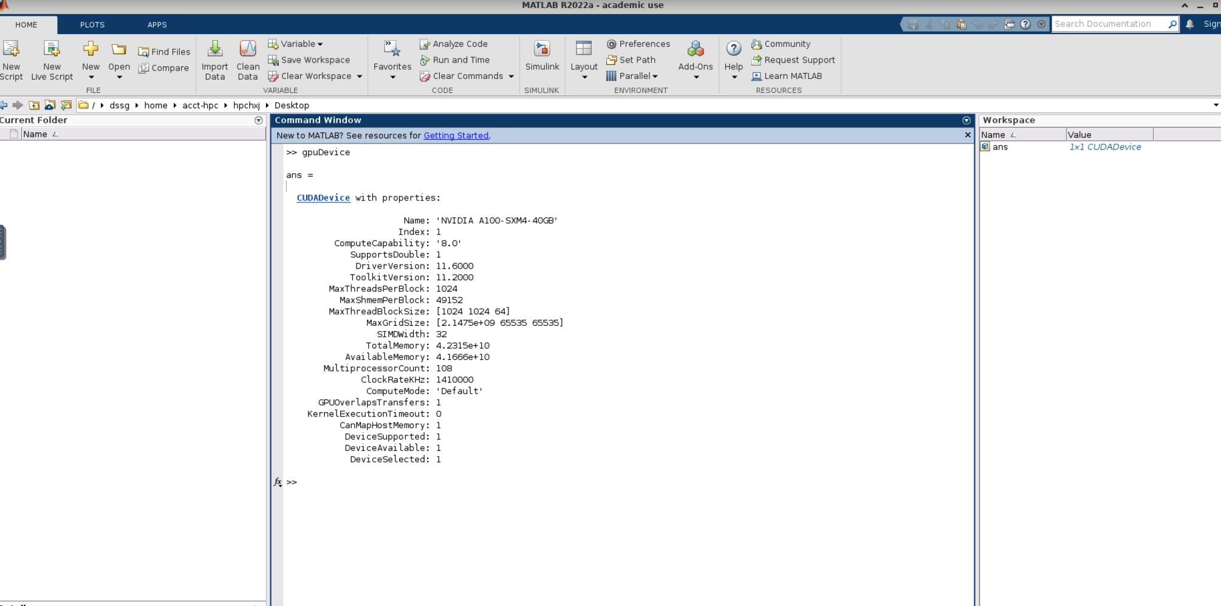Expand the Layout dropdown arrow

pyautogui.click(x=584, y=77)
